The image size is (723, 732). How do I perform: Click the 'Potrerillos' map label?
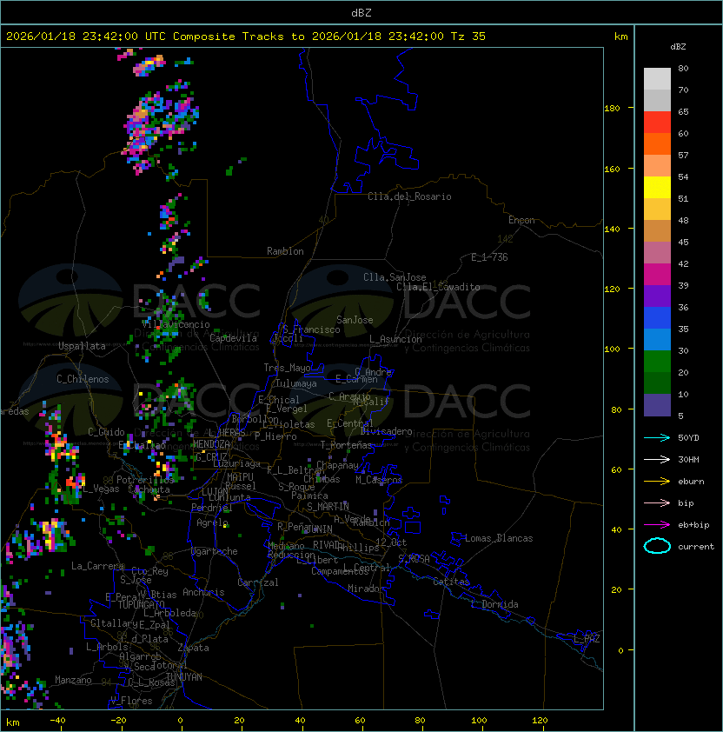pos(145,480)
